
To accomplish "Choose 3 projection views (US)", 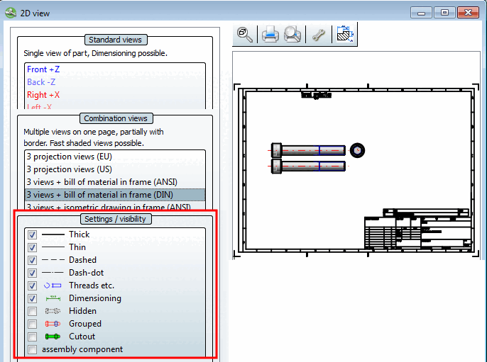I will (115, 169).
